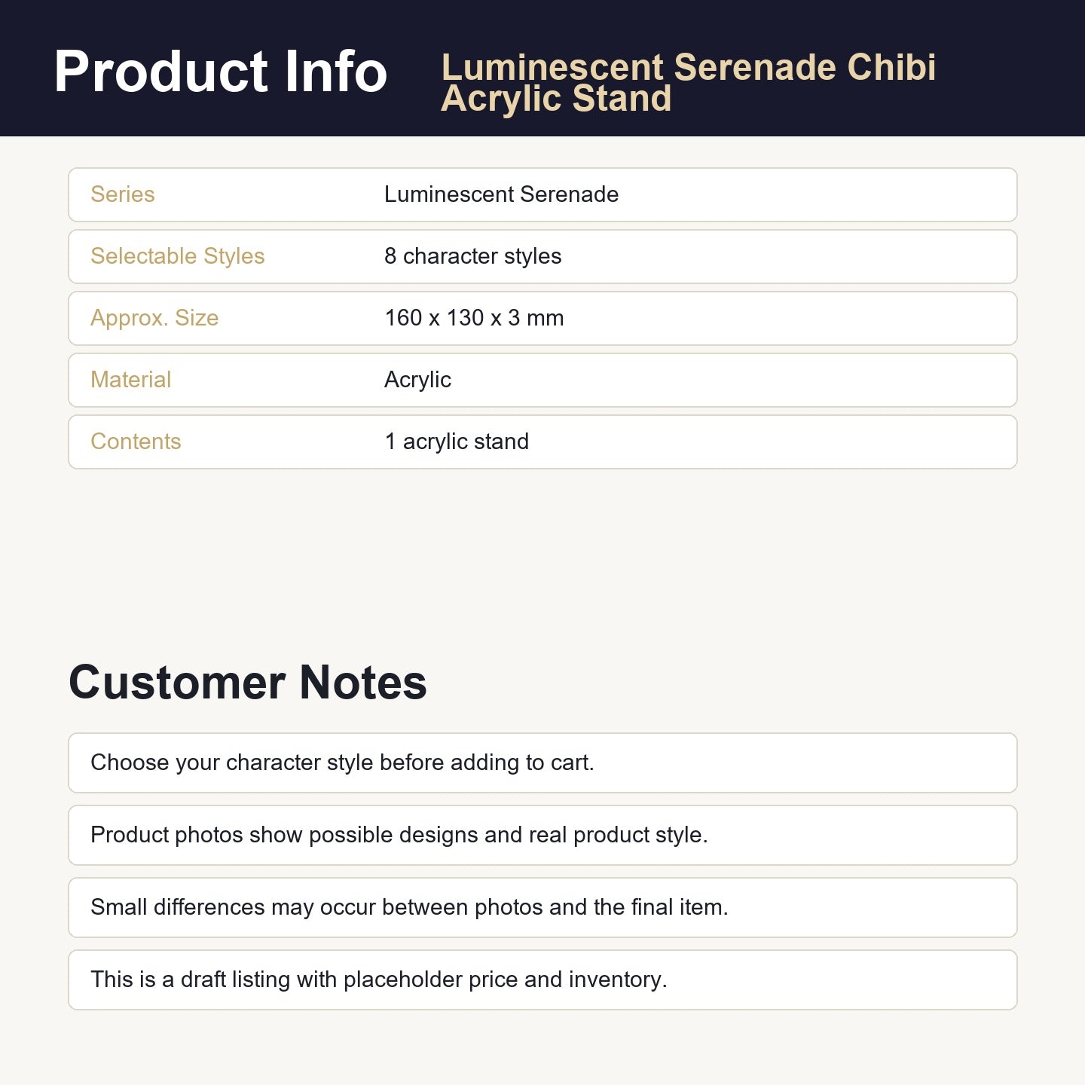
Task: Select the Acrylic material value
Action: pyautogui.click(x=417, y=380)
